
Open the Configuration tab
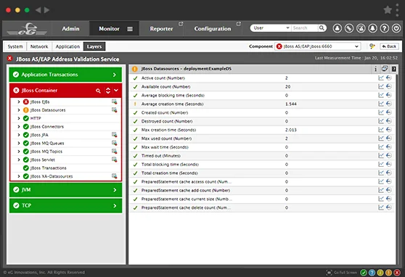(213, 29)
